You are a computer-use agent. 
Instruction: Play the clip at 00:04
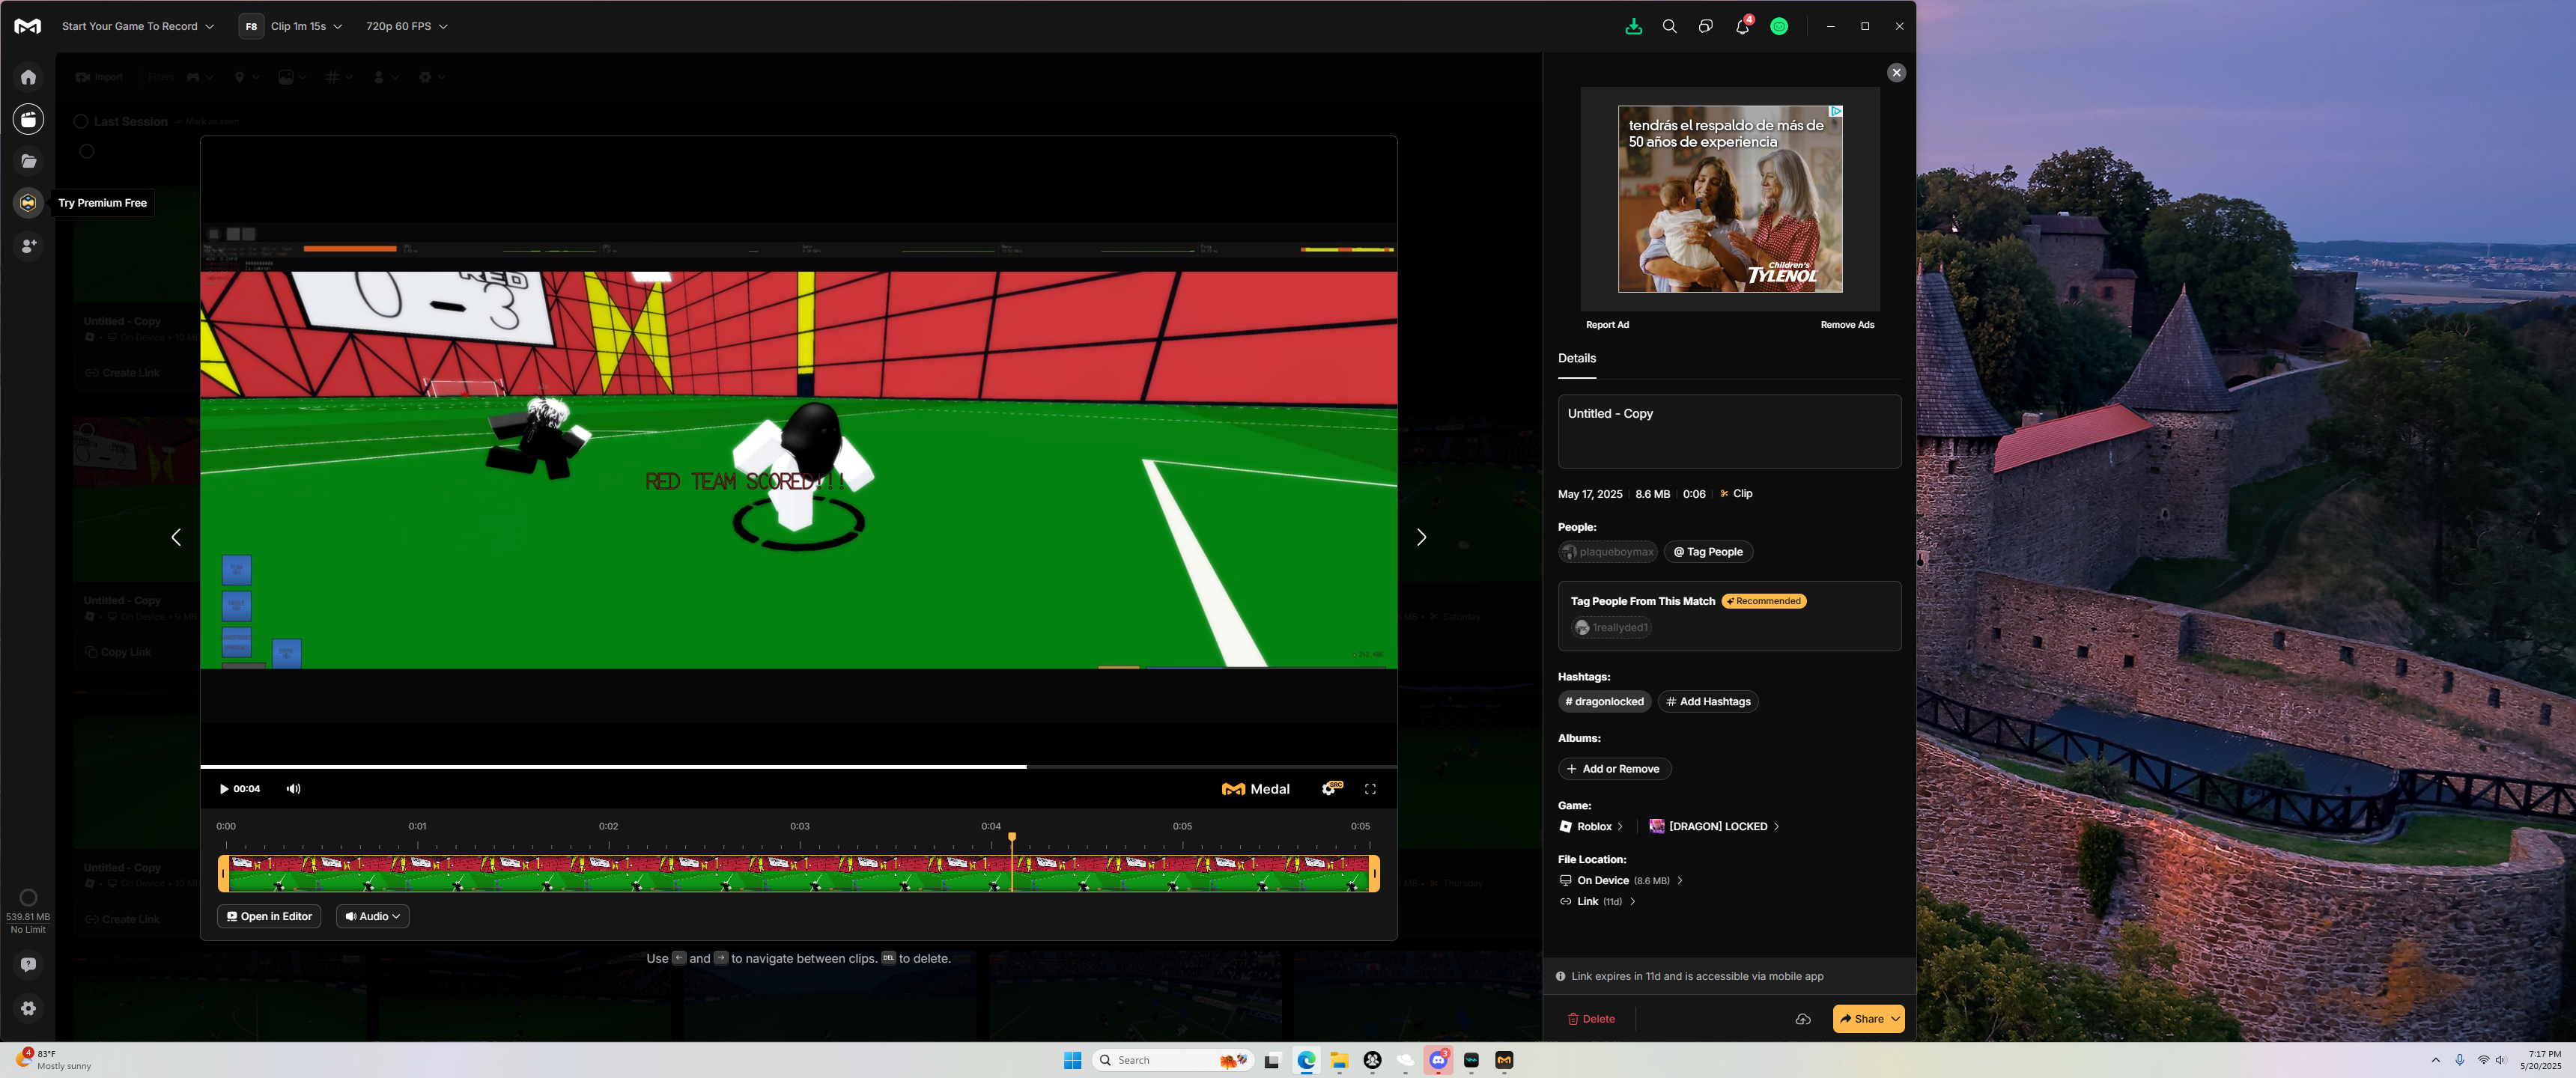pos(224,789)
